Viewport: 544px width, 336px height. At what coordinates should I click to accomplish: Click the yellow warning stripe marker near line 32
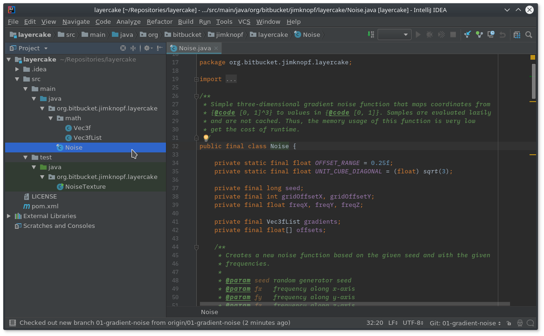532,155
